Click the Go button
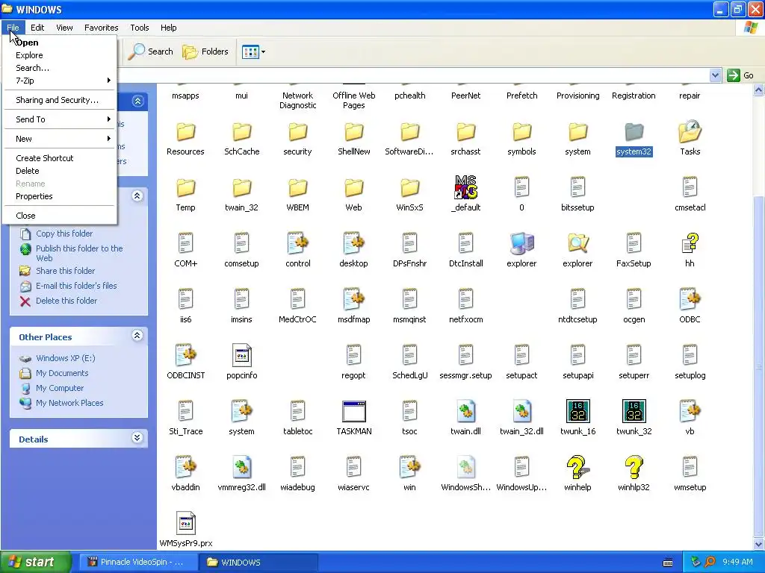765x573 pixels. 740,75
